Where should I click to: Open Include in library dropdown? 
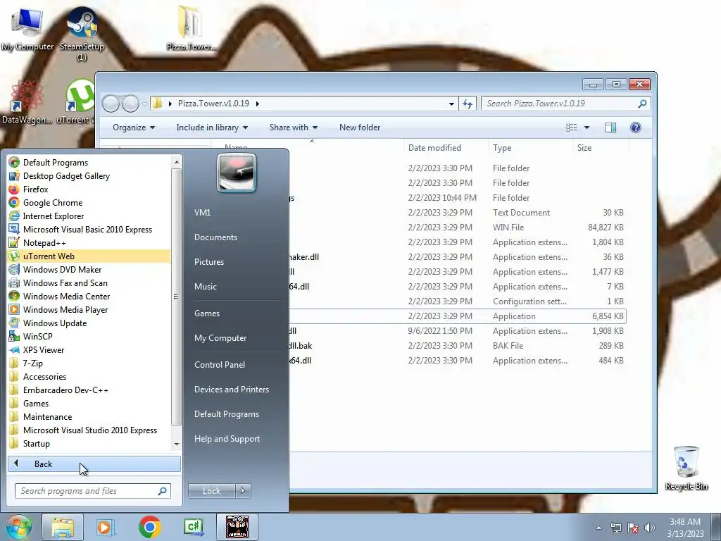pyautogui.click(x=212, y=128)
